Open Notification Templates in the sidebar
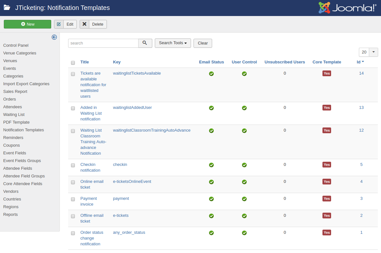This screenshot has height=253, width=381. pyautogui.click(x=23, y=130)
